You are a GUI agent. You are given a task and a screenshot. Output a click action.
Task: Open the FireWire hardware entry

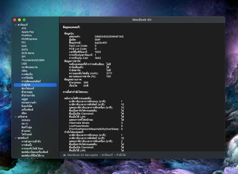coord(26,35)
